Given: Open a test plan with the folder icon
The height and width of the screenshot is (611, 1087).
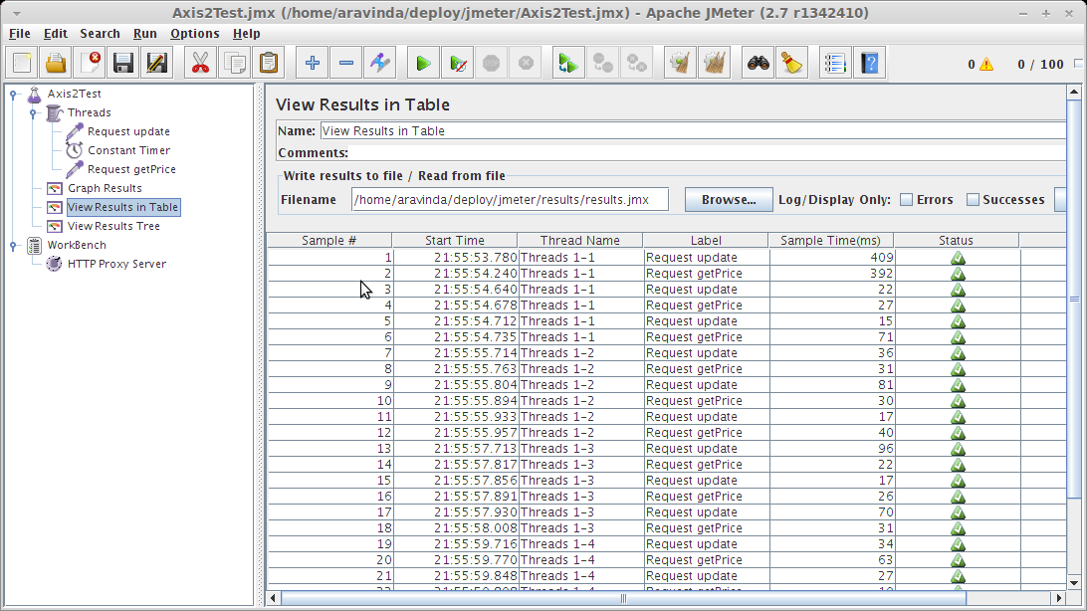Looking at the screenshot, I should 56,64.
